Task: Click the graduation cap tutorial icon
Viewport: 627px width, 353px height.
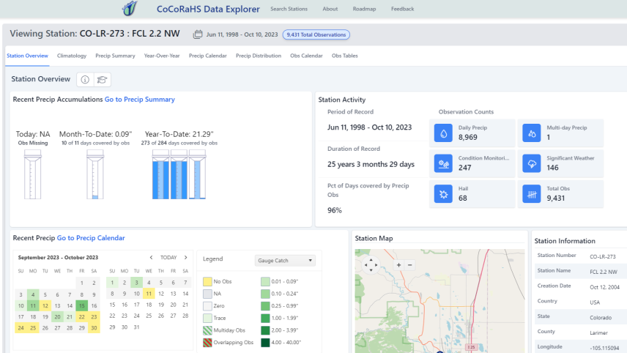Action: coord(102,80)
